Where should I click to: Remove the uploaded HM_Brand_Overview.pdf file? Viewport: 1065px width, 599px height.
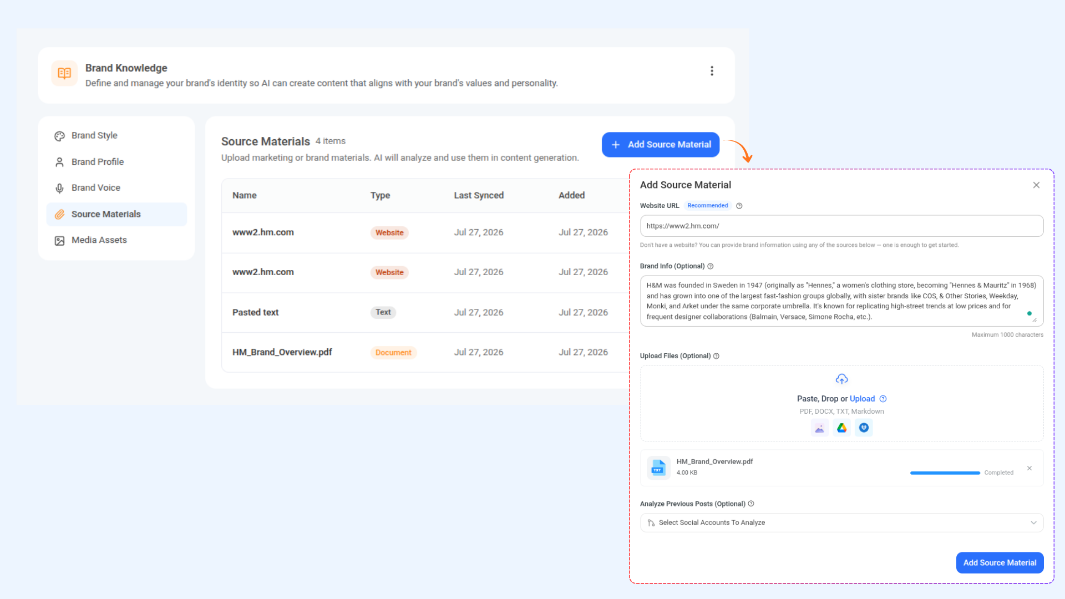coord(1029,468)
